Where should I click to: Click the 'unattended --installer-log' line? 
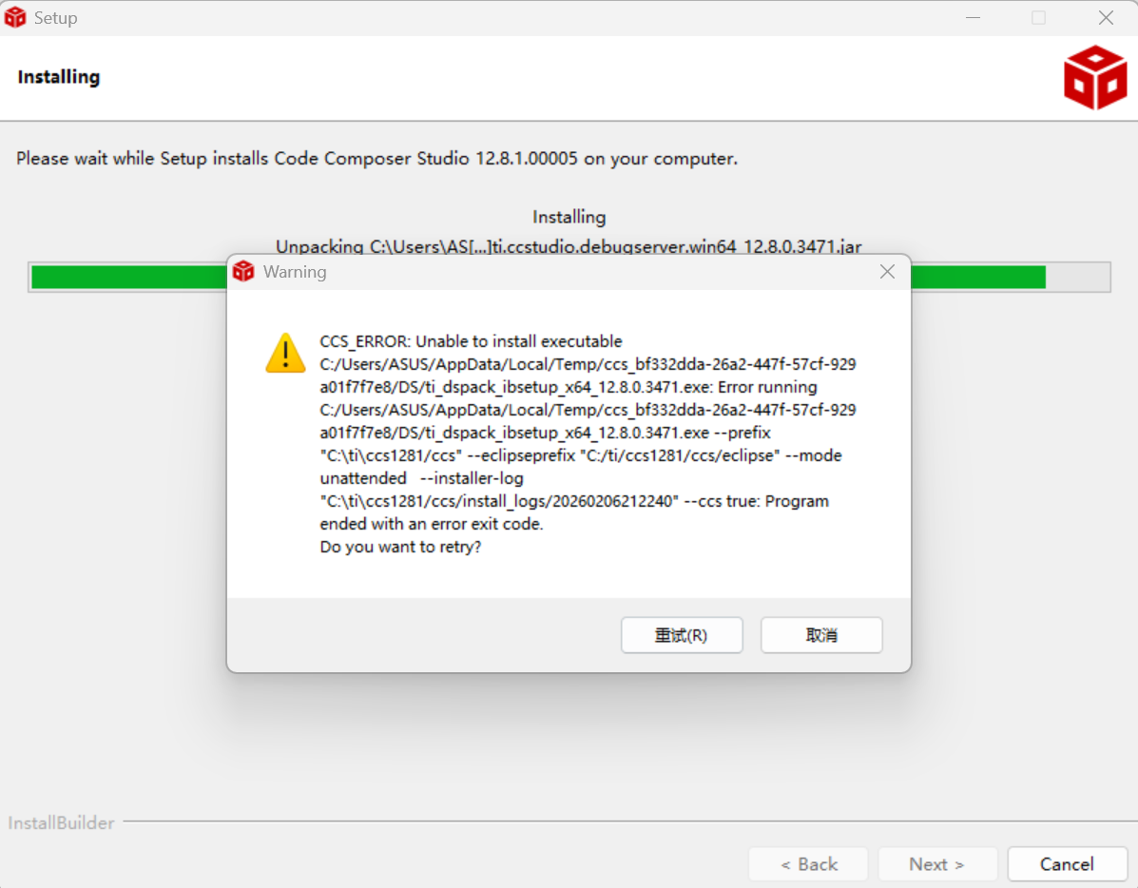click(422, 478)
